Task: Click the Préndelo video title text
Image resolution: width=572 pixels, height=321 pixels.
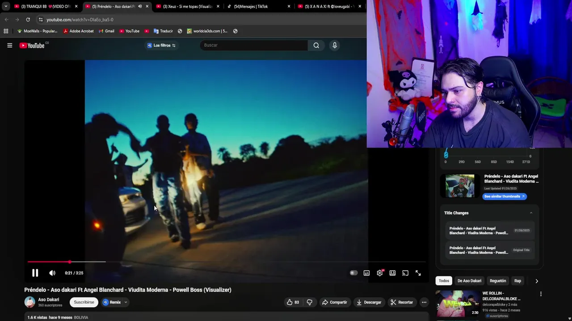Action: (x=128, y=290)
